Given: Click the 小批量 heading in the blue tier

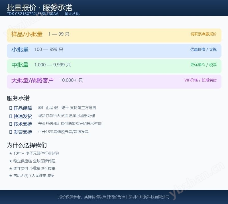Looking at the screenshot, I should point(20,50).
